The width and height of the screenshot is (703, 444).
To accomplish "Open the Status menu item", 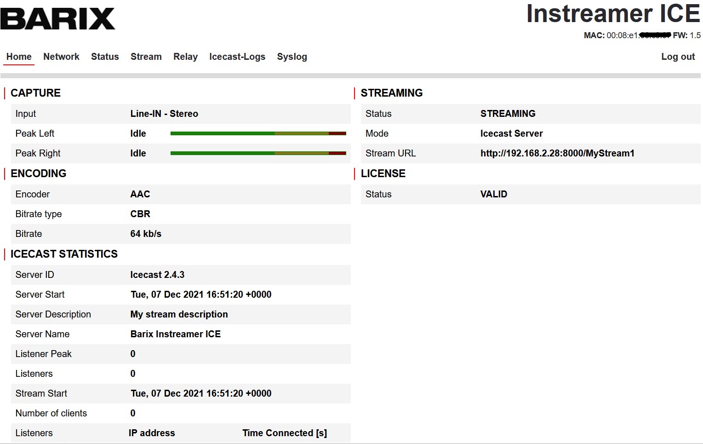I will pyautogui.click(x=105, y=57).
